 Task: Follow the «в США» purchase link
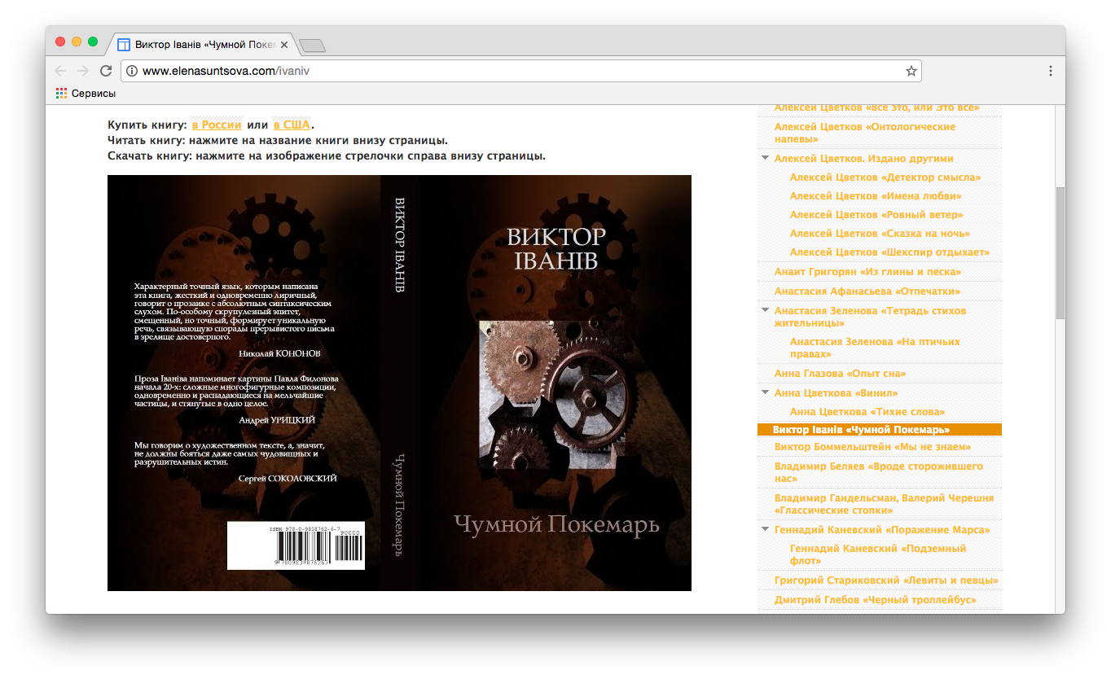292,125
